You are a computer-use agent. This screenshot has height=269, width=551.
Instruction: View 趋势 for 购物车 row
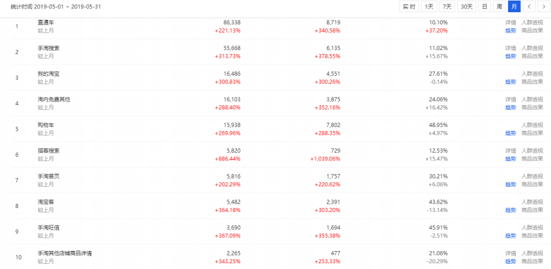(511, 133)
